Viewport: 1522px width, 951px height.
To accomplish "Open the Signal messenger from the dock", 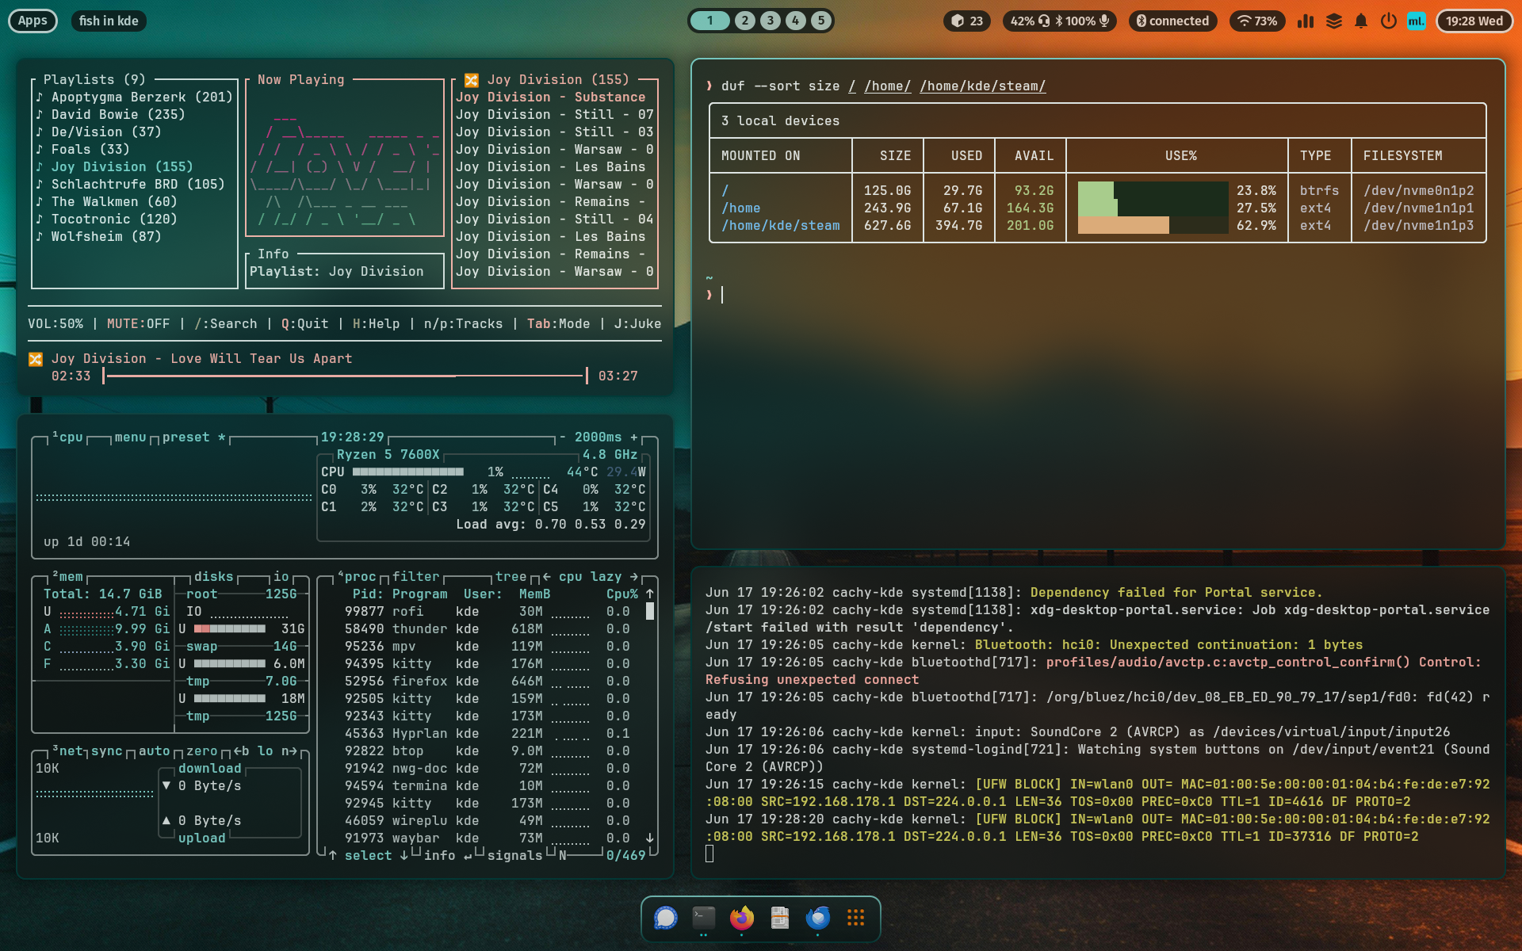I will click(666, 918).
